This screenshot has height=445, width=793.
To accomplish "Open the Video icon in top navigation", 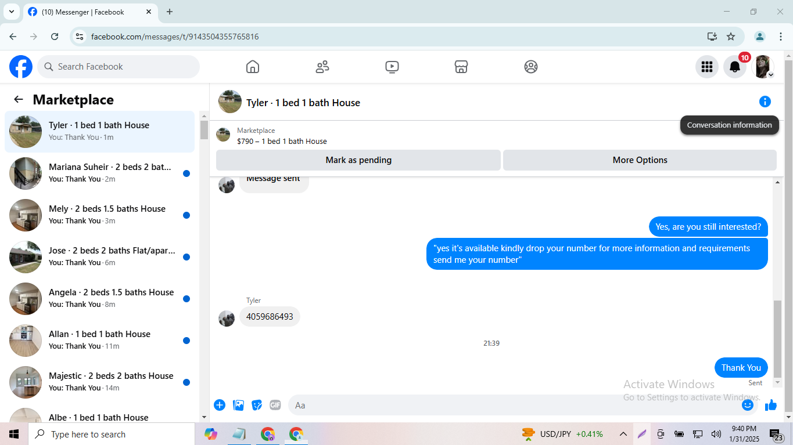I will 392,67.
